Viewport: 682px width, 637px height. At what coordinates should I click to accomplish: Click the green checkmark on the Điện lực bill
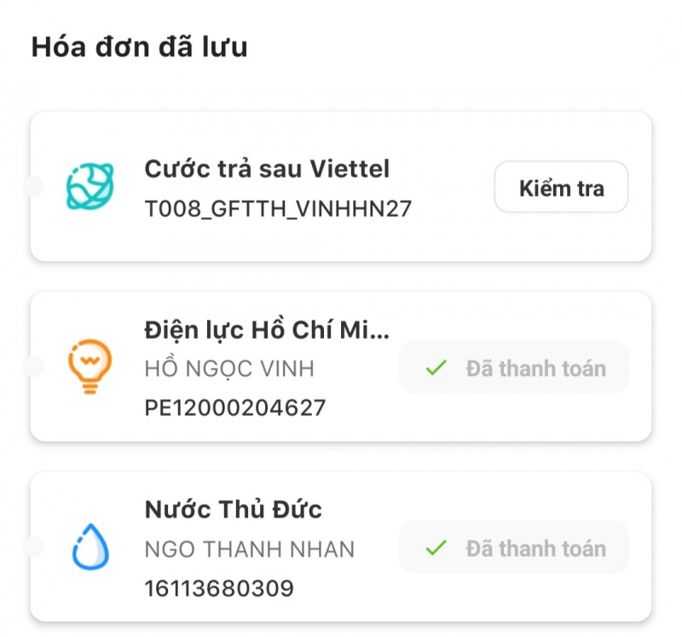(436, 368)
